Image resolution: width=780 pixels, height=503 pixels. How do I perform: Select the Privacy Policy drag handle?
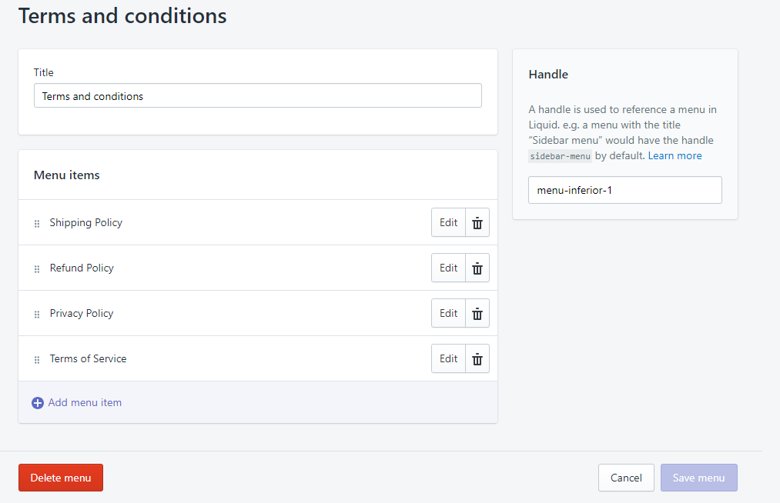click(37, 315)
